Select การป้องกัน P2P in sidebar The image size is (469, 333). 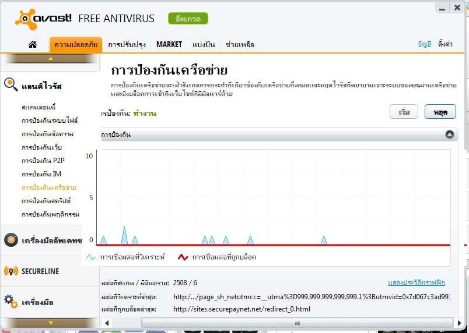tap(43, 161)
